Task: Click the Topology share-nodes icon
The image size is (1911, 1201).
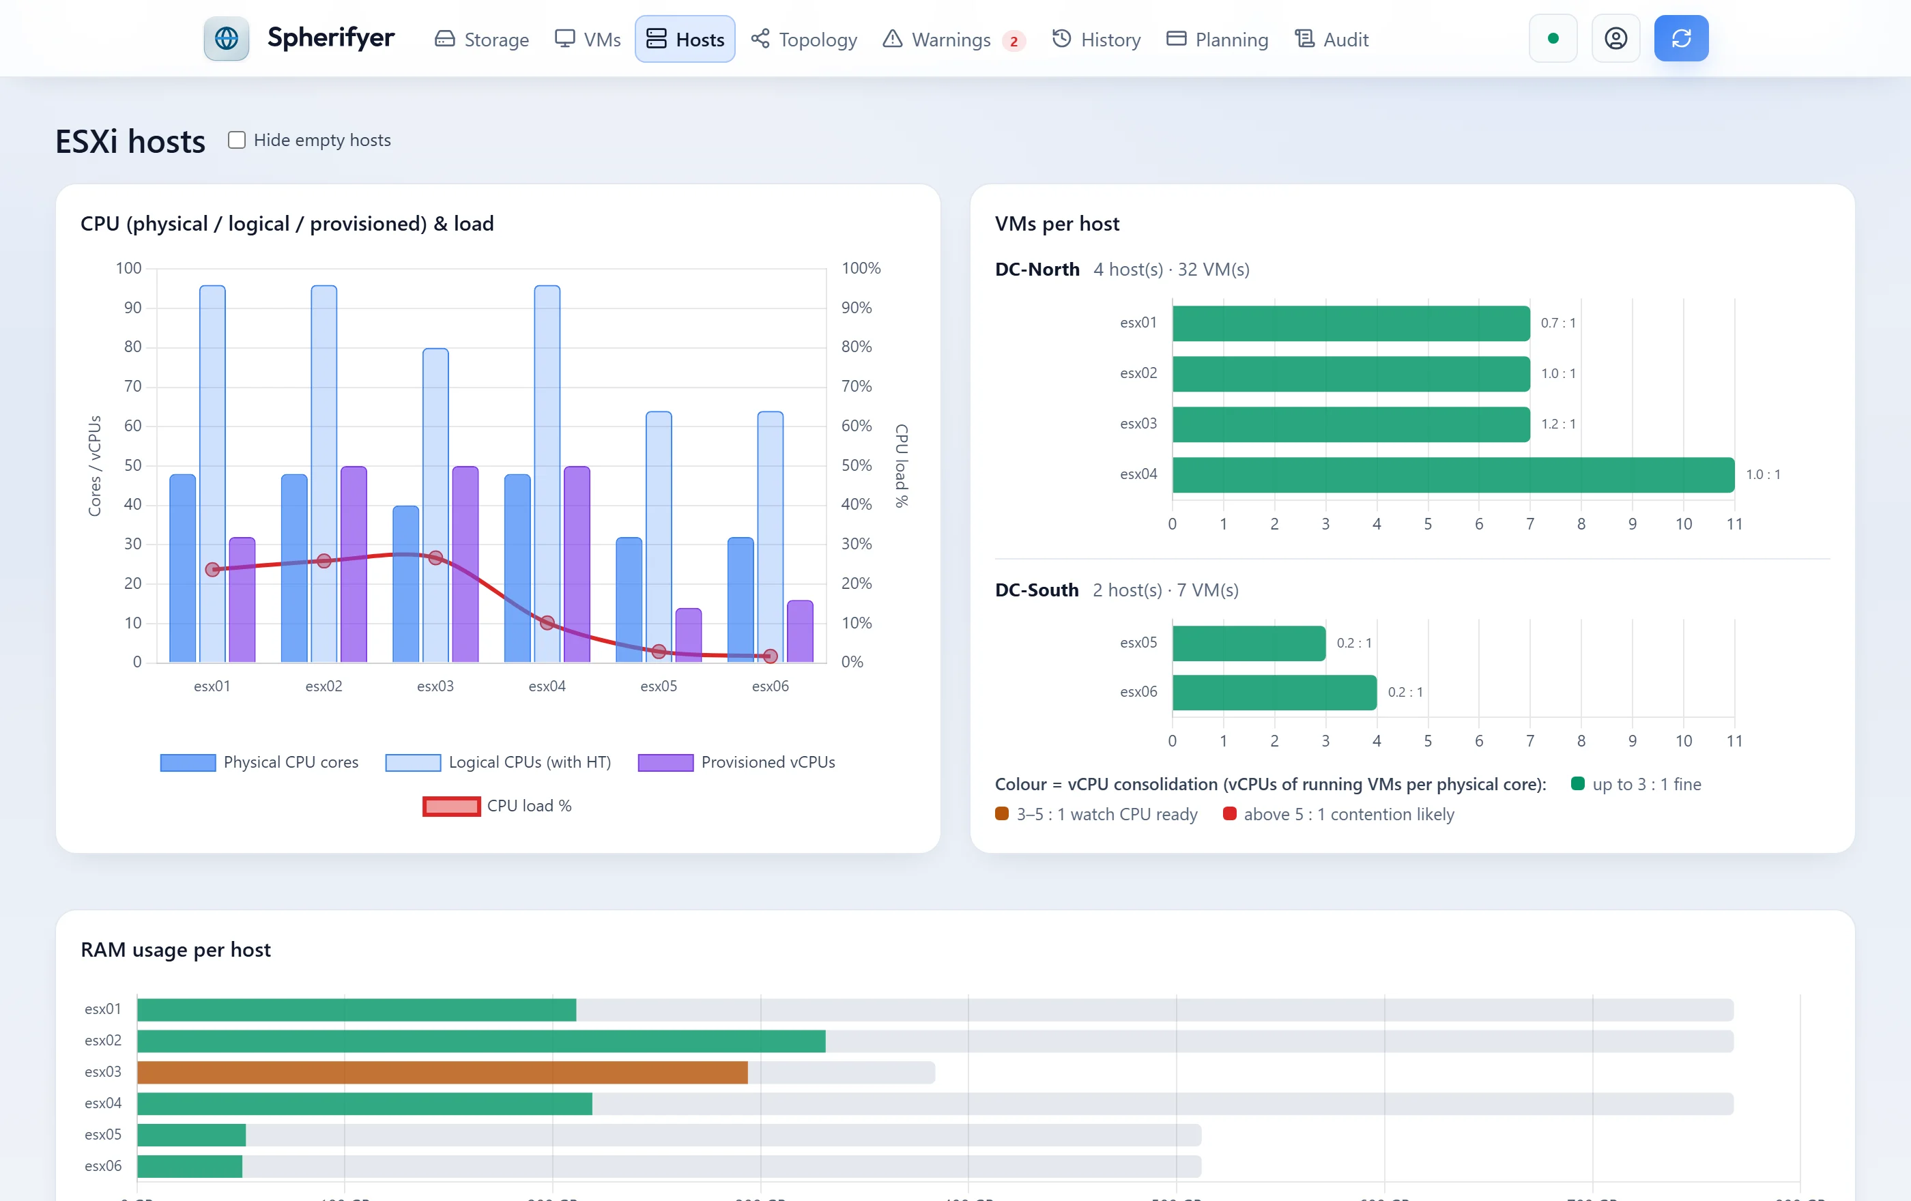Action: 760,39
